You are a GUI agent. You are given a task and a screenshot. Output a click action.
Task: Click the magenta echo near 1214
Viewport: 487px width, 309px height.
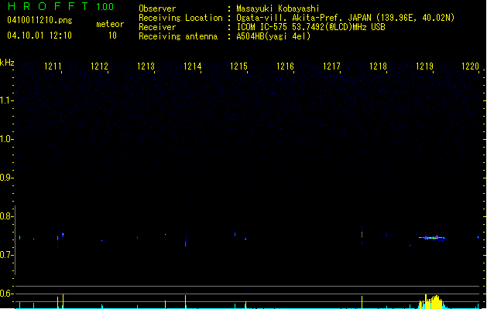tap(185, 243)
